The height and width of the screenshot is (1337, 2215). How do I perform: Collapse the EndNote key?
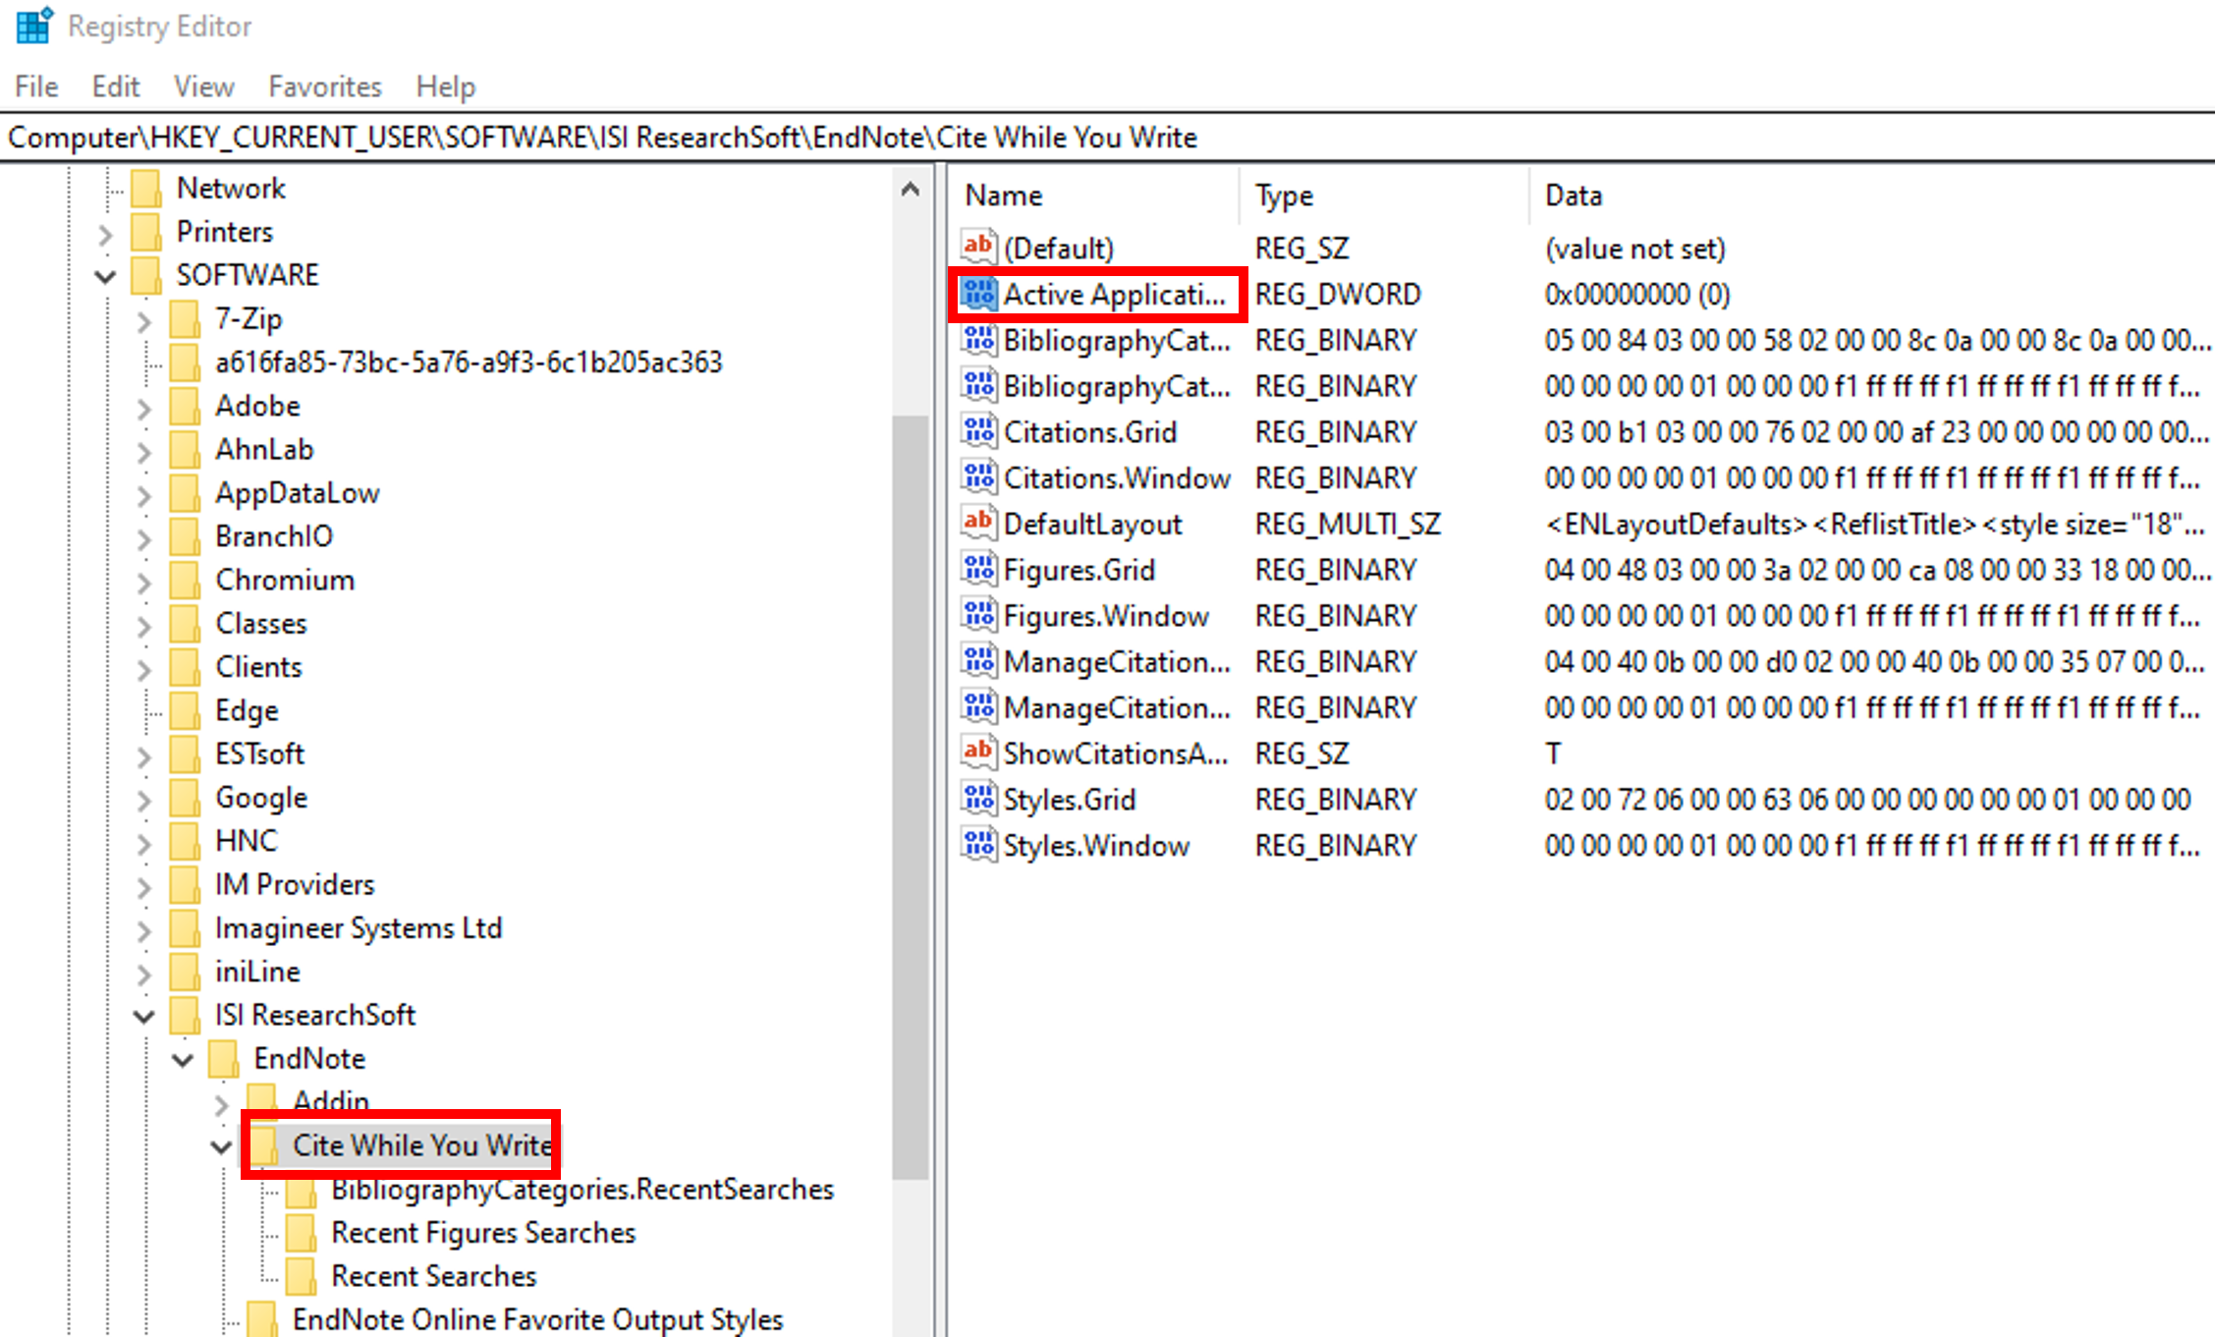pyautogui.click(x=183, y=1060)
